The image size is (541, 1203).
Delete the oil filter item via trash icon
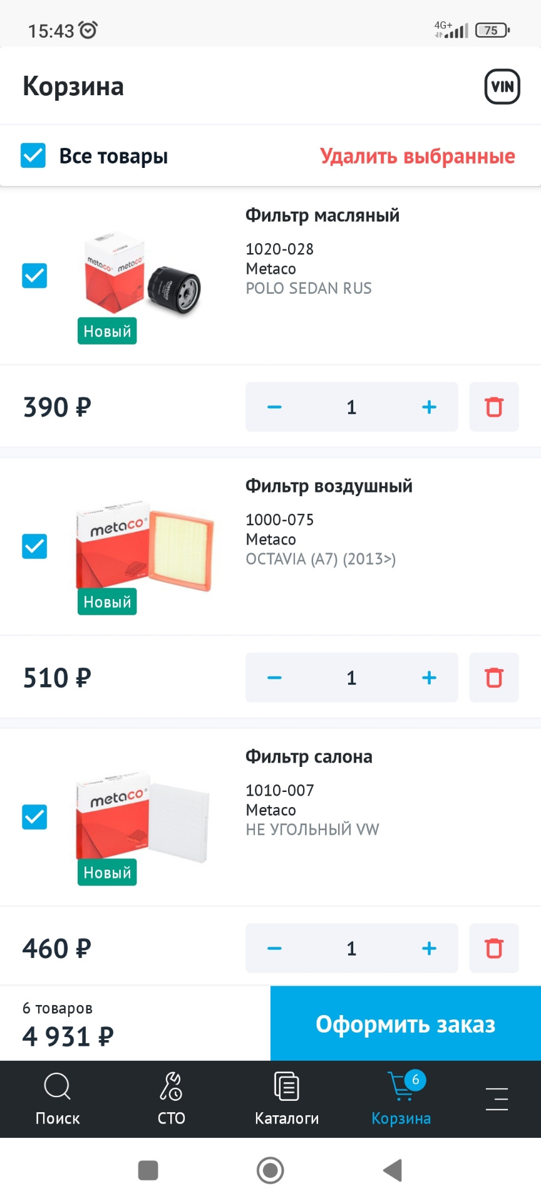(494, 407)
